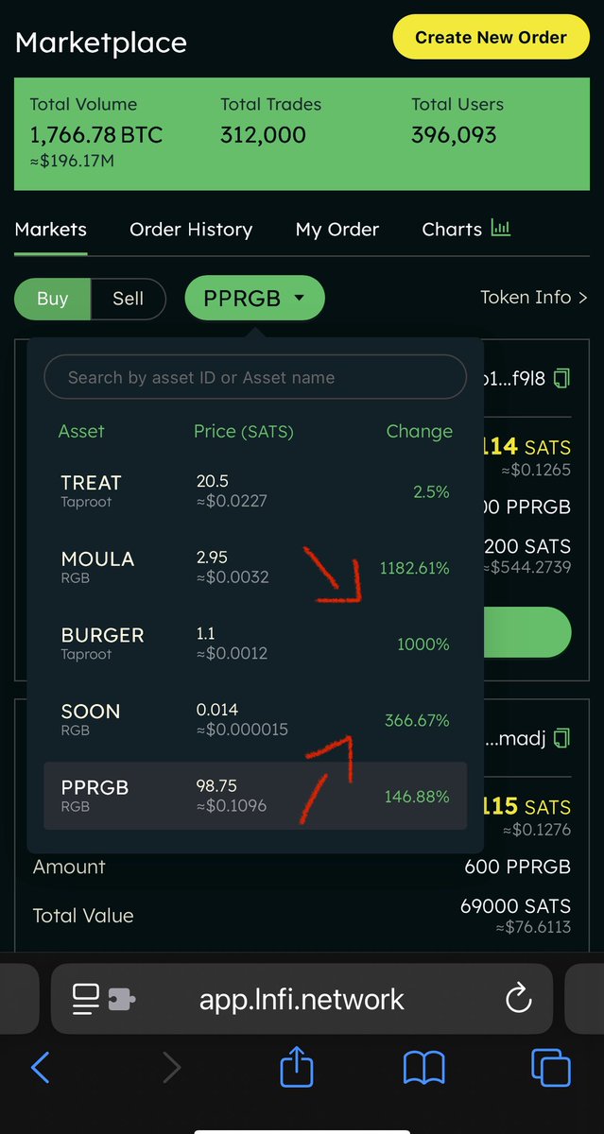This screenshot has width=604, height=1134.
Task: Open the Safari bookmarks book icon
Action: (424, 1069)
